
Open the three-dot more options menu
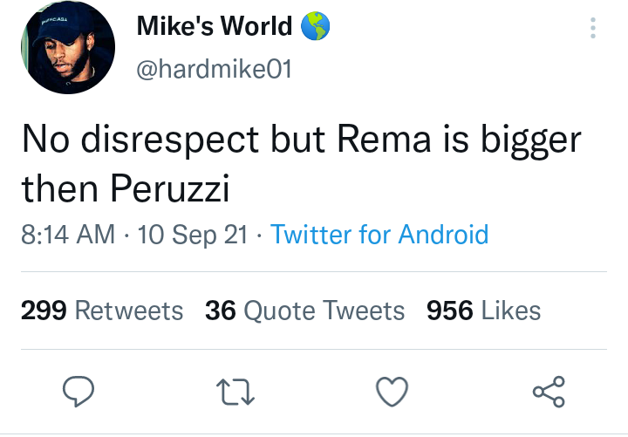pos(593,28)
